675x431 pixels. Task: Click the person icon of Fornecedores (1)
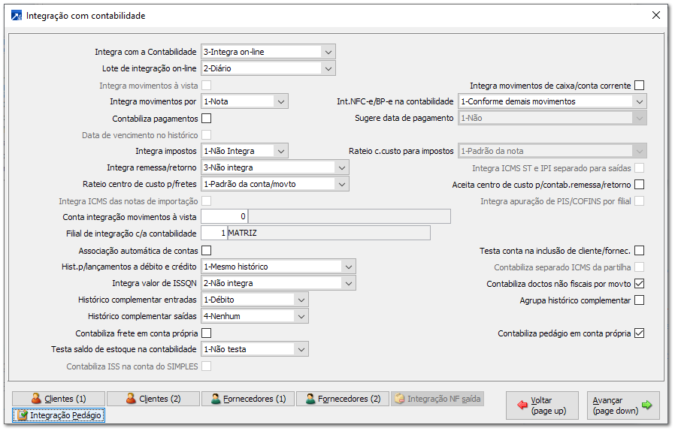216,399
